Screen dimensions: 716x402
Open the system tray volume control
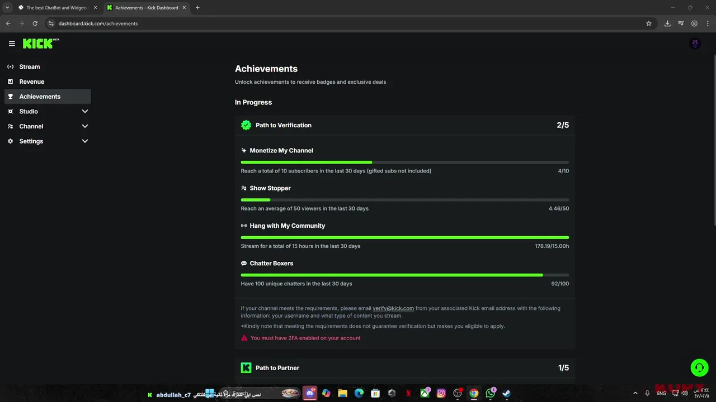coord(685,393)
